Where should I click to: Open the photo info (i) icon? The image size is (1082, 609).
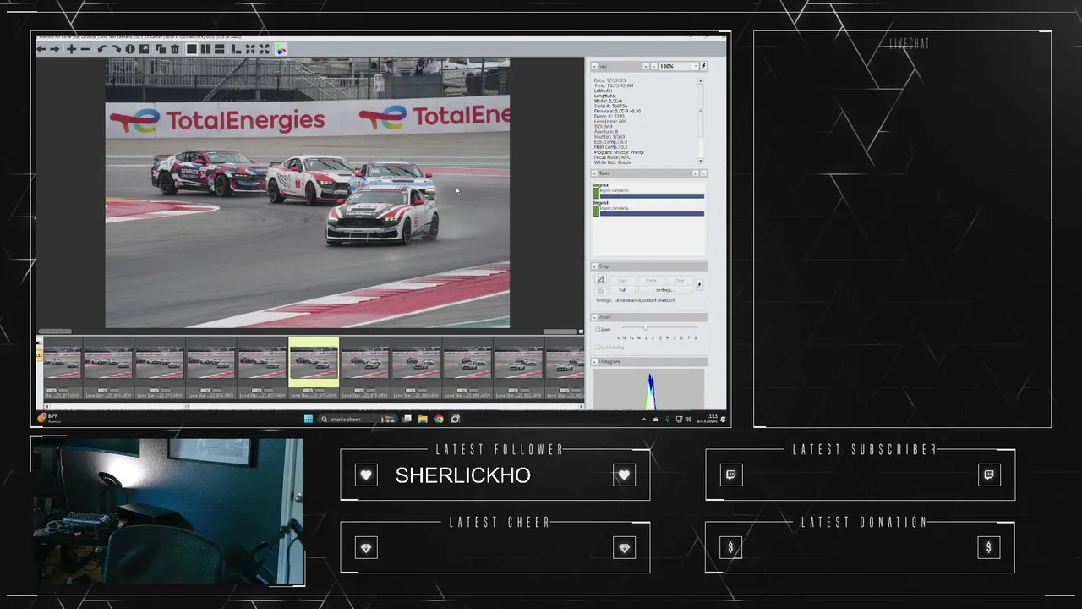pyautogui.click(x=130, y=49)
